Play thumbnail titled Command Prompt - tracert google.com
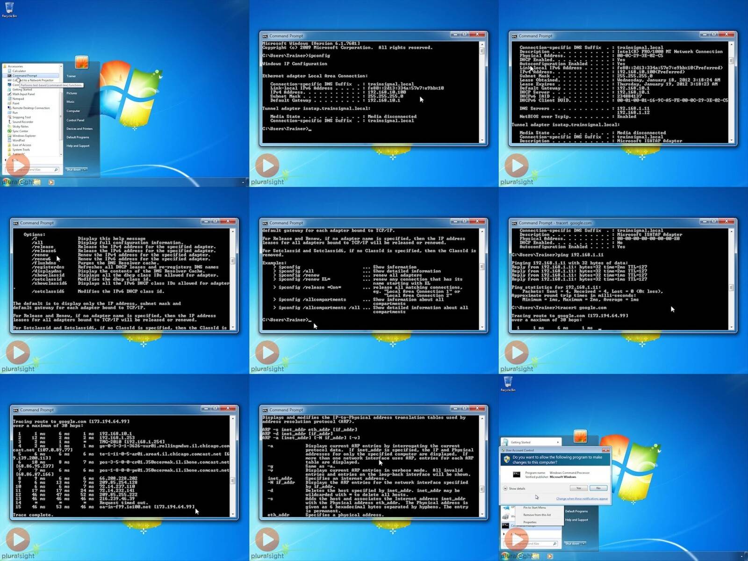748x561 pixels. pyautogui.click(x=517, y=352)
